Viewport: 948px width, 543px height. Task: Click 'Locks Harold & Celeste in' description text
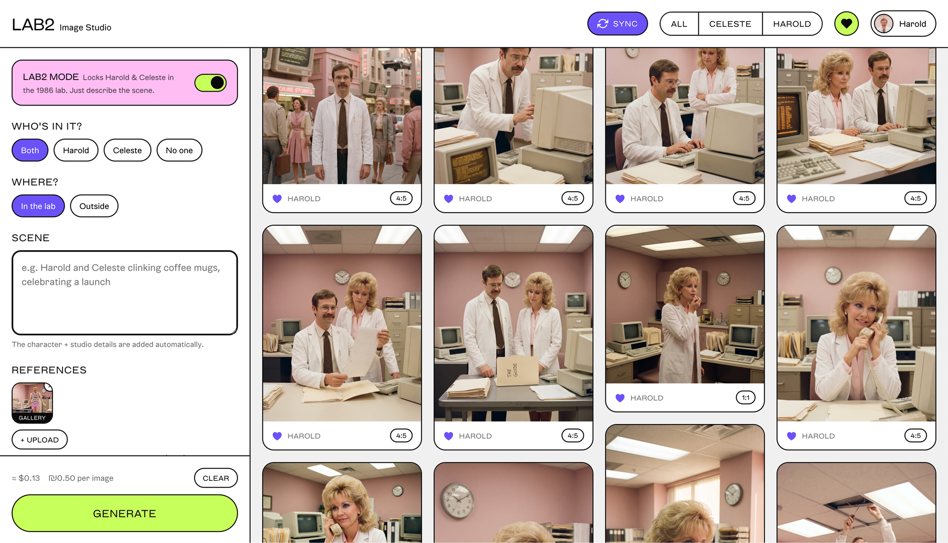coord(128,77)
